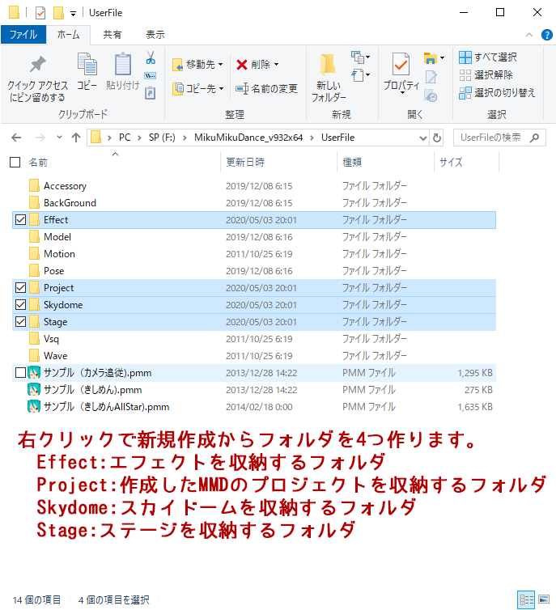Click the Copy path icon
This screenshot has width=556, height=610.
151,75
